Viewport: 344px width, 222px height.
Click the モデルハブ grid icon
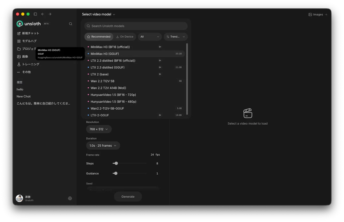click(19, 41)
